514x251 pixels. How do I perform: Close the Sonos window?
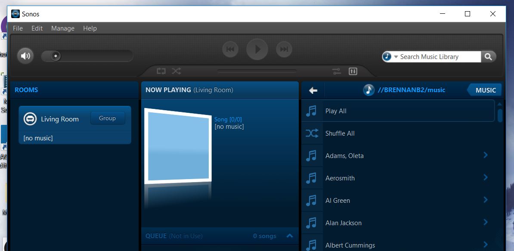pos(493,14)
